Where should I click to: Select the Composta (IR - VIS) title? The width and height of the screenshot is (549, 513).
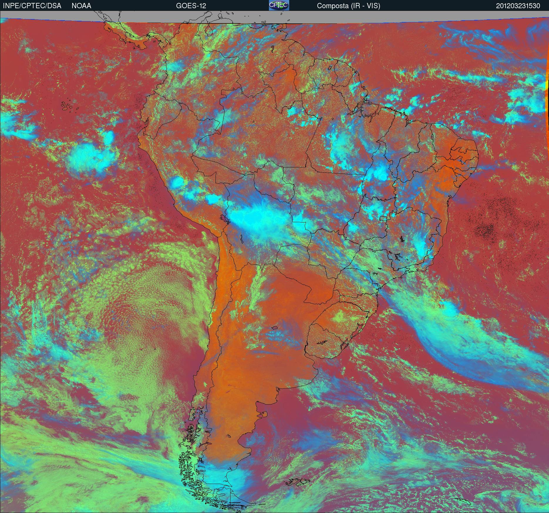(348, 6)
